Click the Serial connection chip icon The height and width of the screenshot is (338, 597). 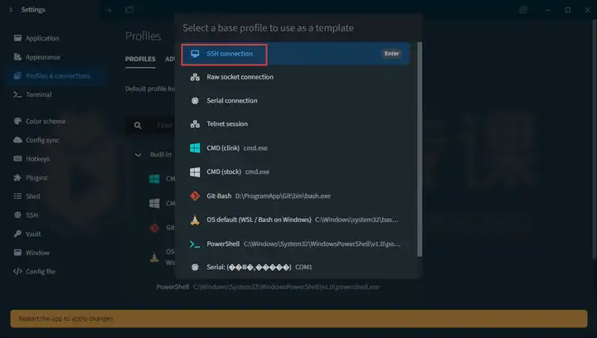195,101
